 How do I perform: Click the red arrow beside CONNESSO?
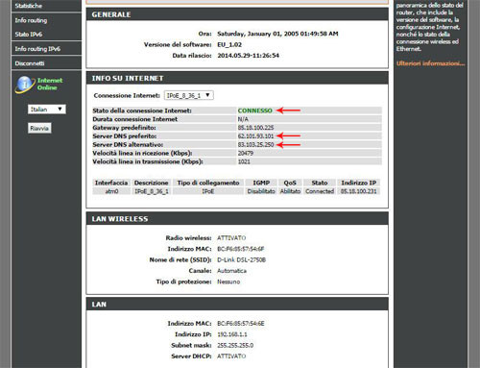coord(288,110)
